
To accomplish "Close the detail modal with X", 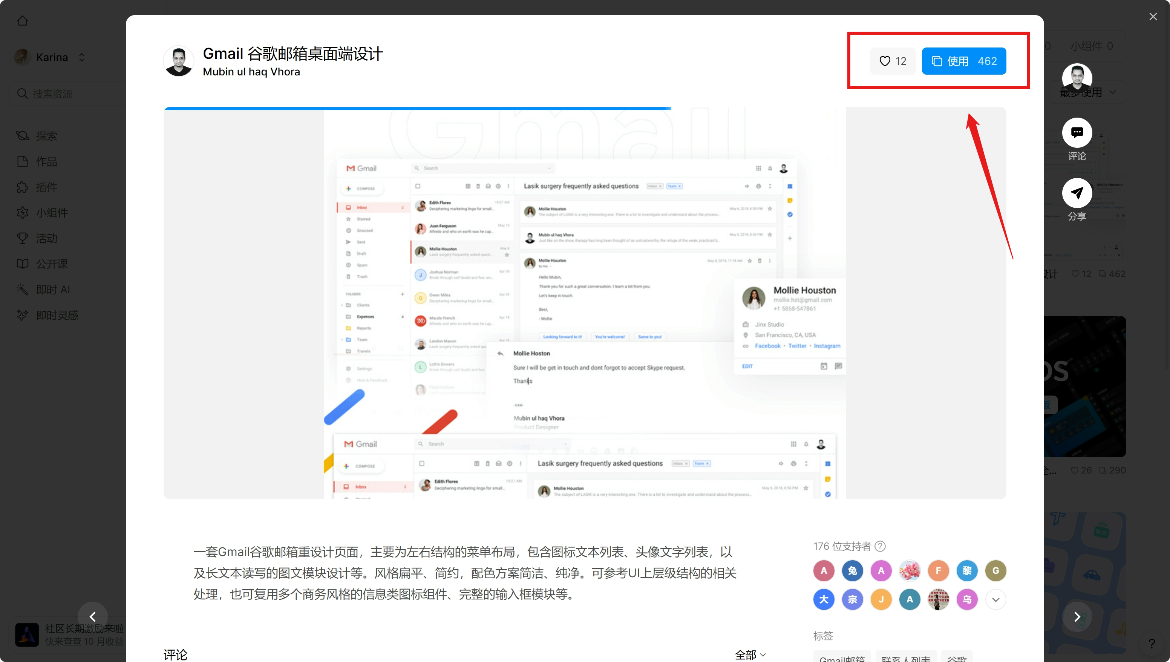I will point(1153,16).
